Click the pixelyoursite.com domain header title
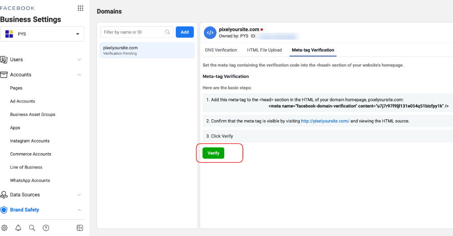Image resolution: width=453 pixels, height=236 pixels. click(239, 29)
